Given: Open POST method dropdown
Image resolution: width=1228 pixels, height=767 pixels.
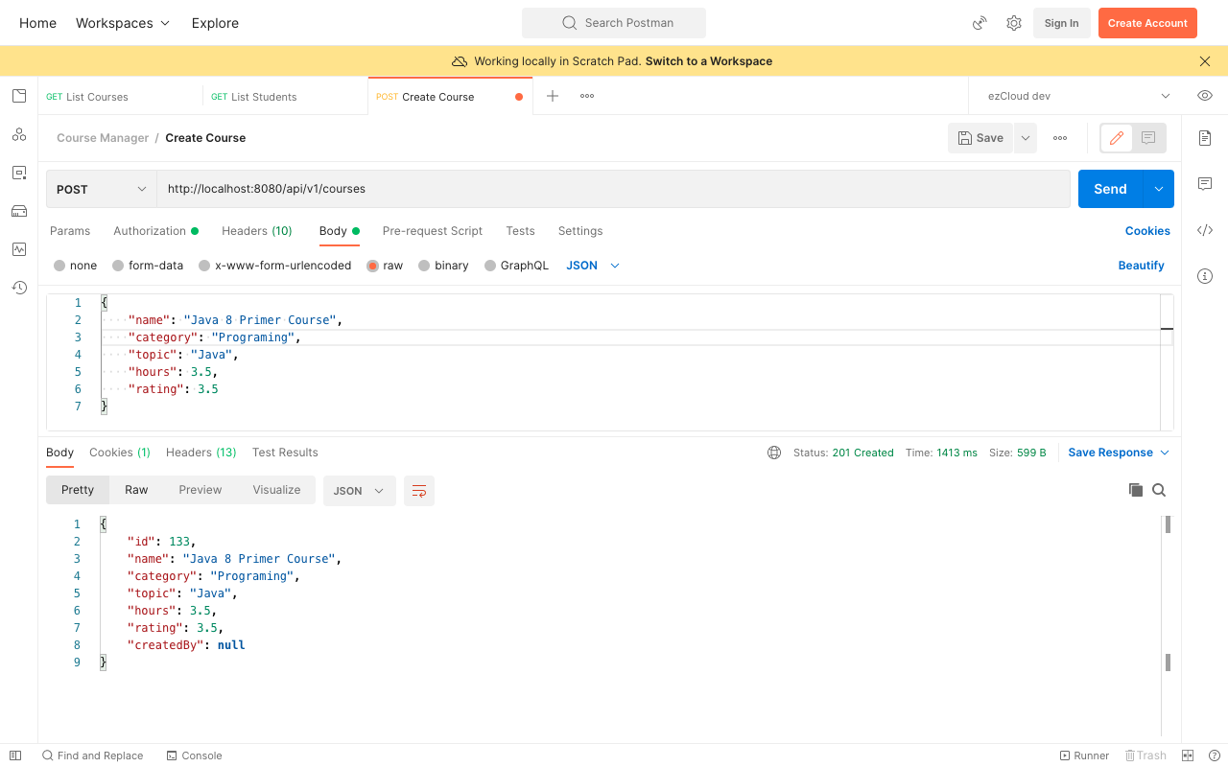Looking at the screenshot, I should tap(102, 189).
